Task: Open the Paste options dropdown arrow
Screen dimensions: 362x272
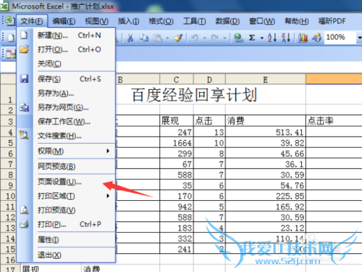Action: pyautogui.click(x=167, y=38)
